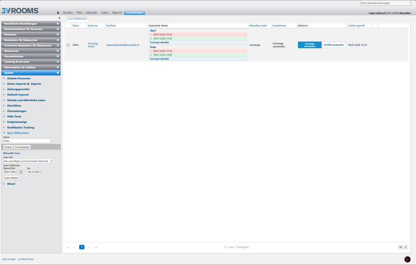Open the Über Microfast footer link
This screenshot has width=416, height=265.
pos(9,259)
